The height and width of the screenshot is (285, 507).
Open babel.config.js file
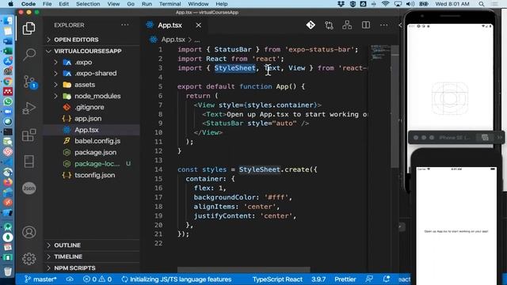click(92, 141)
